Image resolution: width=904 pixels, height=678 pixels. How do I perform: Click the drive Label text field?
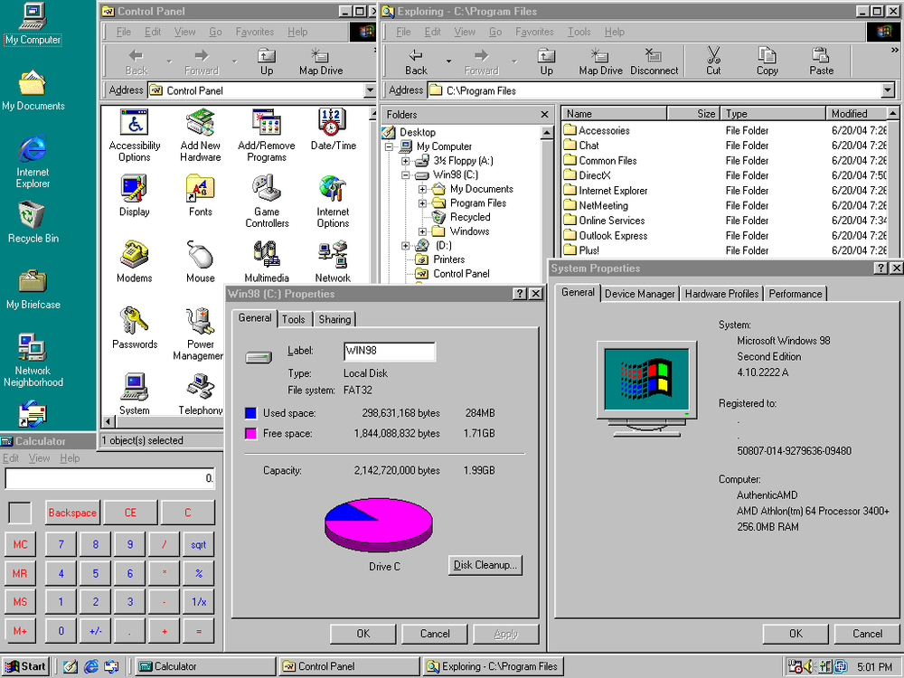point(389,351)
